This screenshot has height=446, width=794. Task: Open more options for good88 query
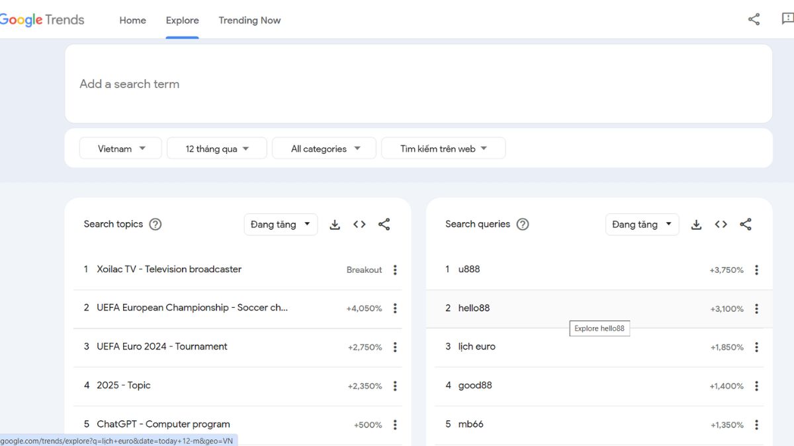(756, 386)
